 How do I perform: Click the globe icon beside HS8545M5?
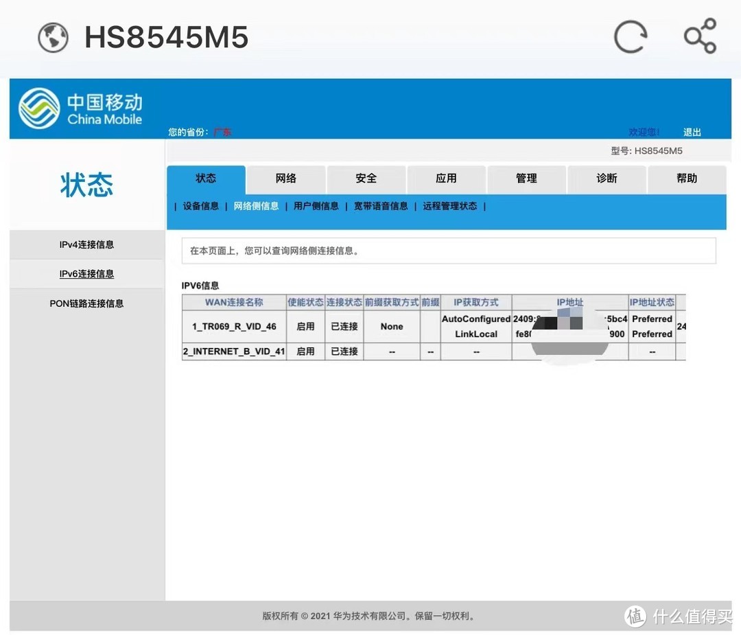(52, 38)
